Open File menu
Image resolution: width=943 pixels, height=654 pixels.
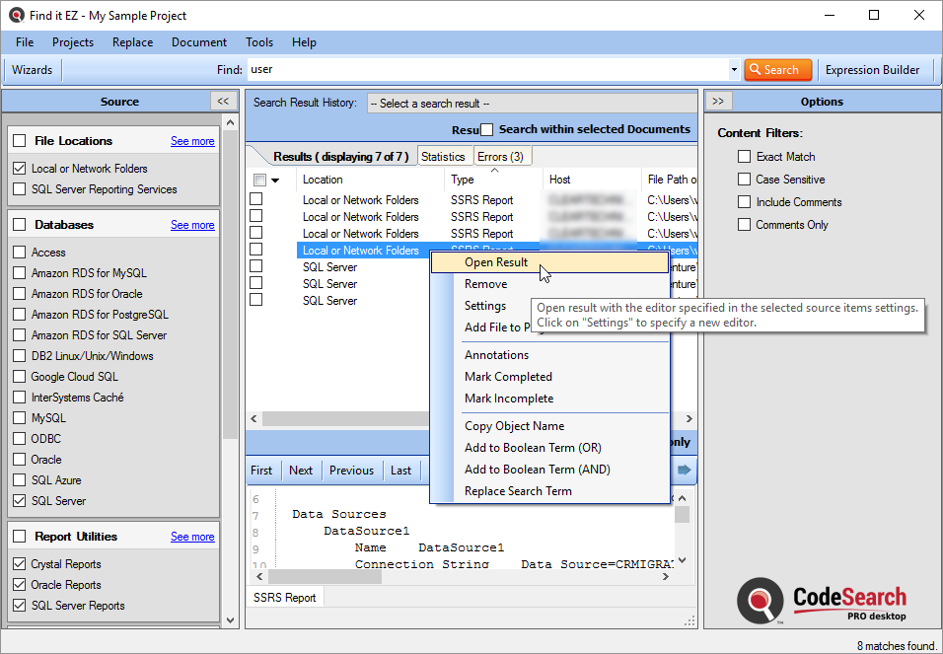coord(25,42)
